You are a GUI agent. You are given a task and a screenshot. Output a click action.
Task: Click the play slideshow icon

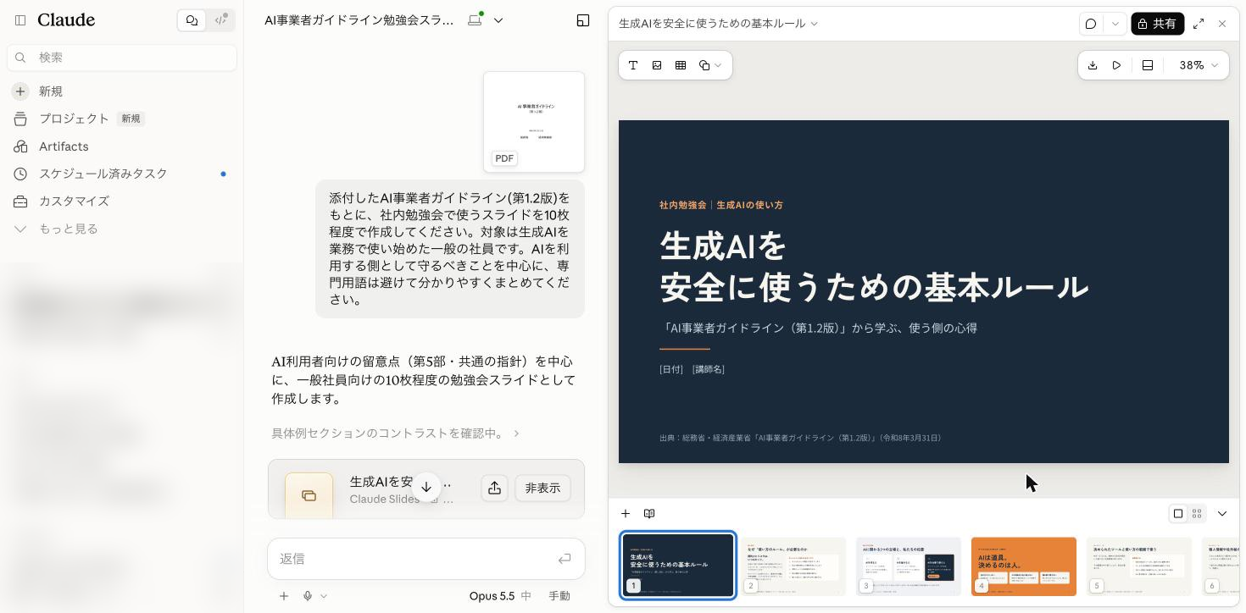click(x=1117, y=65)
